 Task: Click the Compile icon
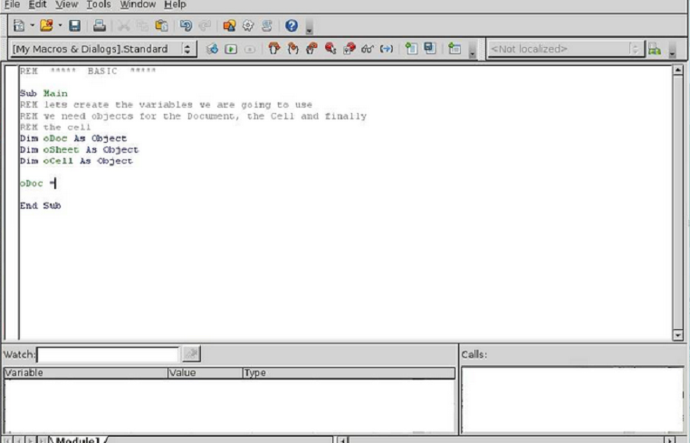tap(212, 49)
